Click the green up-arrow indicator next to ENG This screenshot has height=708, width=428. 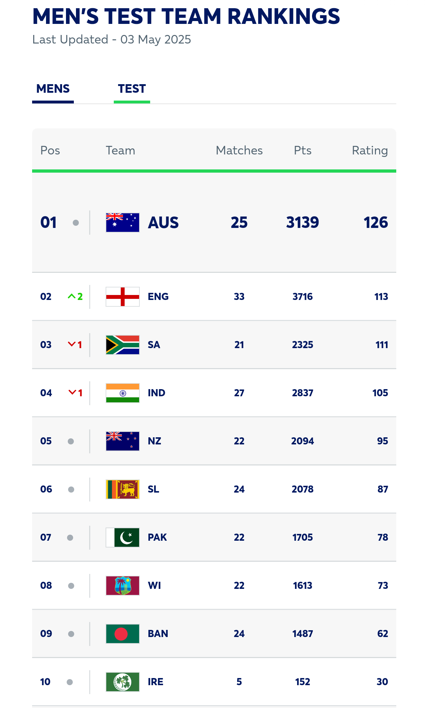75,296
